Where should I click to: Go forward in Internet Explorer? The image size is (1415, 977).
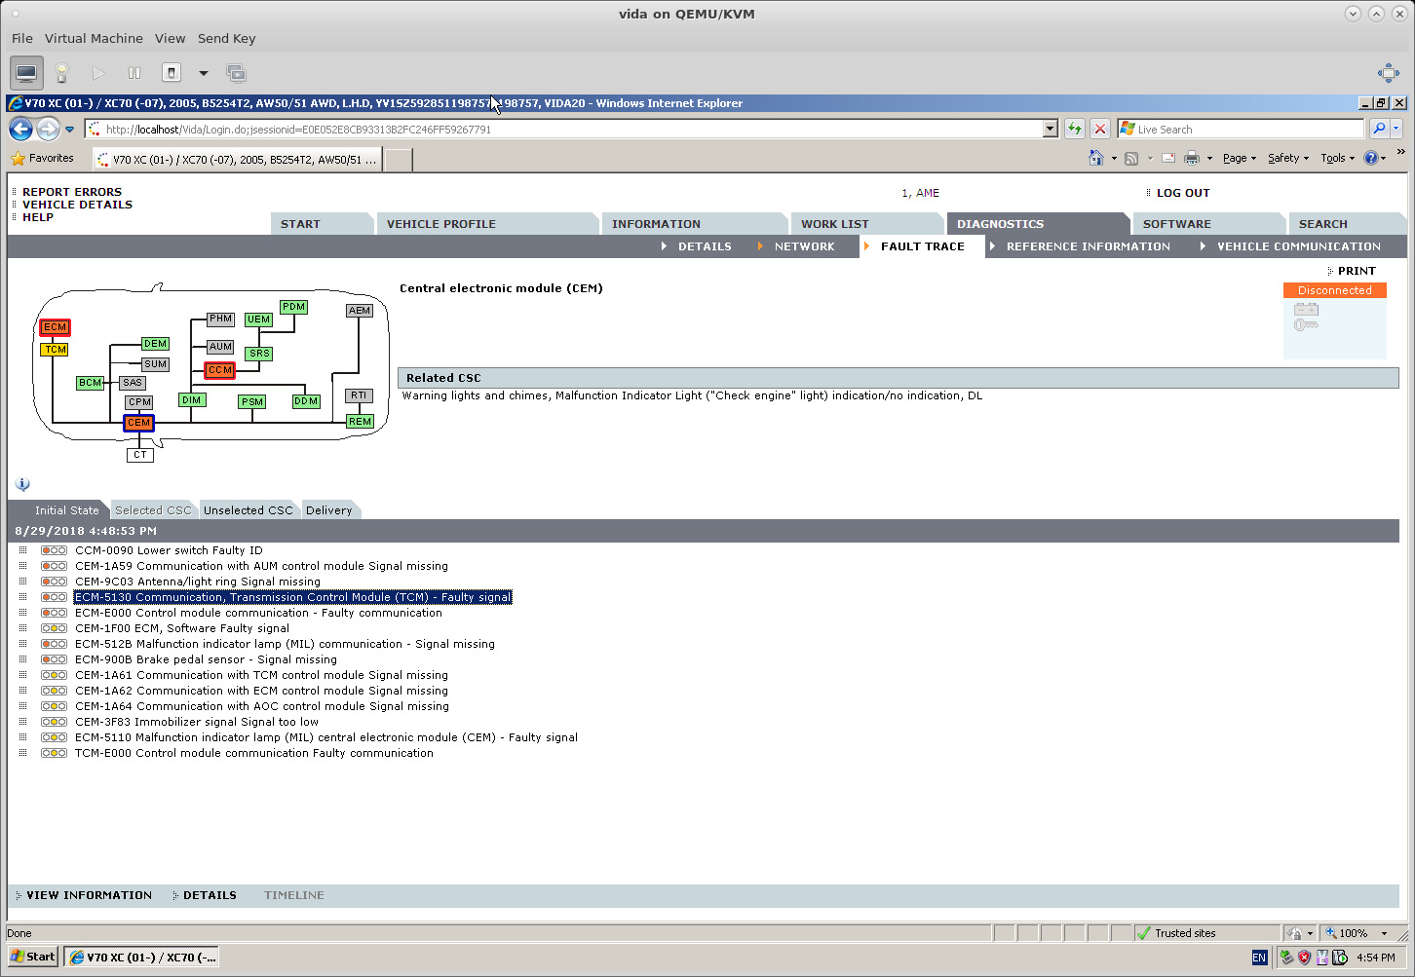coord(48,129)
